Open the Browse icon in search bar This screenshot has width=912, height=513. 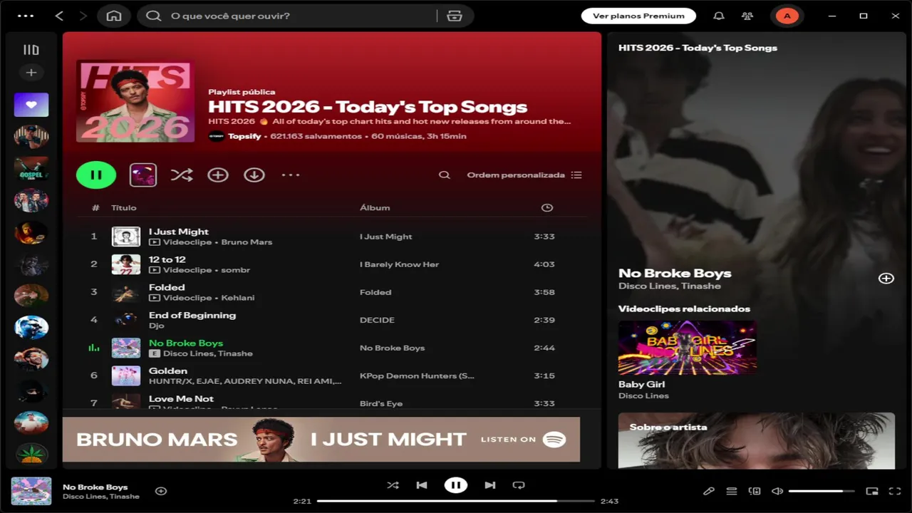pos(455,16)
